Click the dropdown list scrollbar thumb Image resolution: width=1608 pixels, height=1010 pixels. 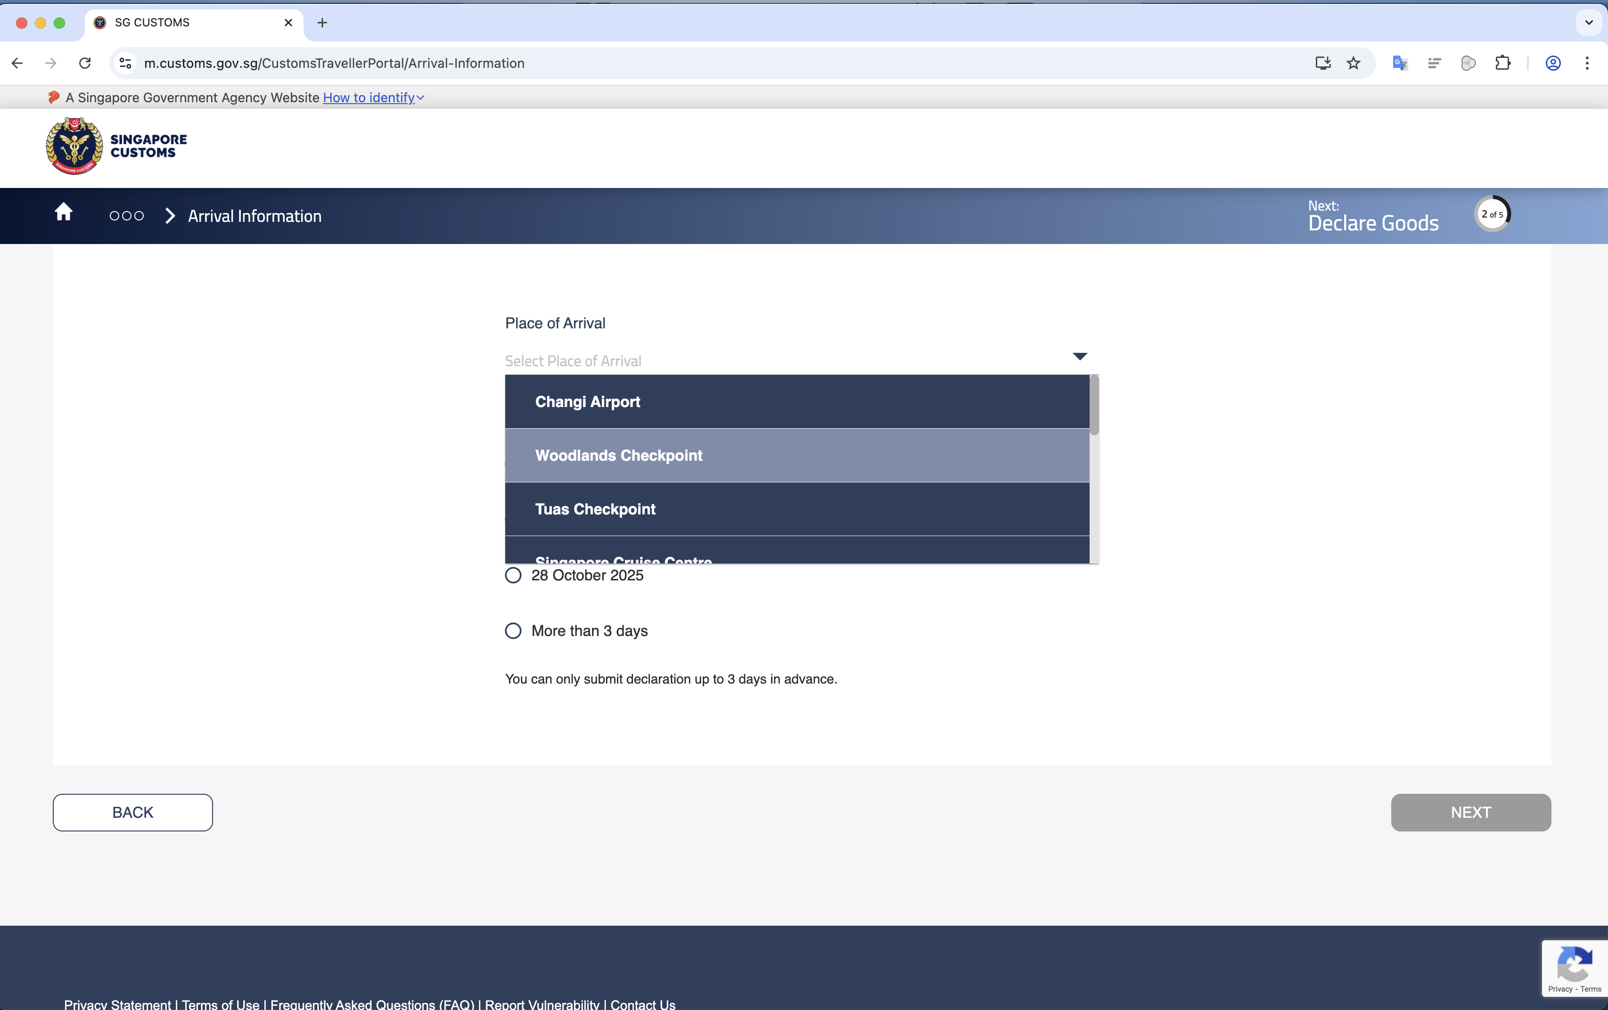point(1094,406)
